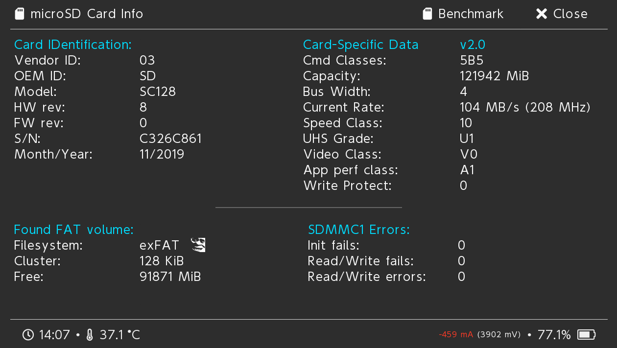Screen dimensions: 617x348
Task: Click the v2.0 label in Card-Specific Data
Action: 472,44
